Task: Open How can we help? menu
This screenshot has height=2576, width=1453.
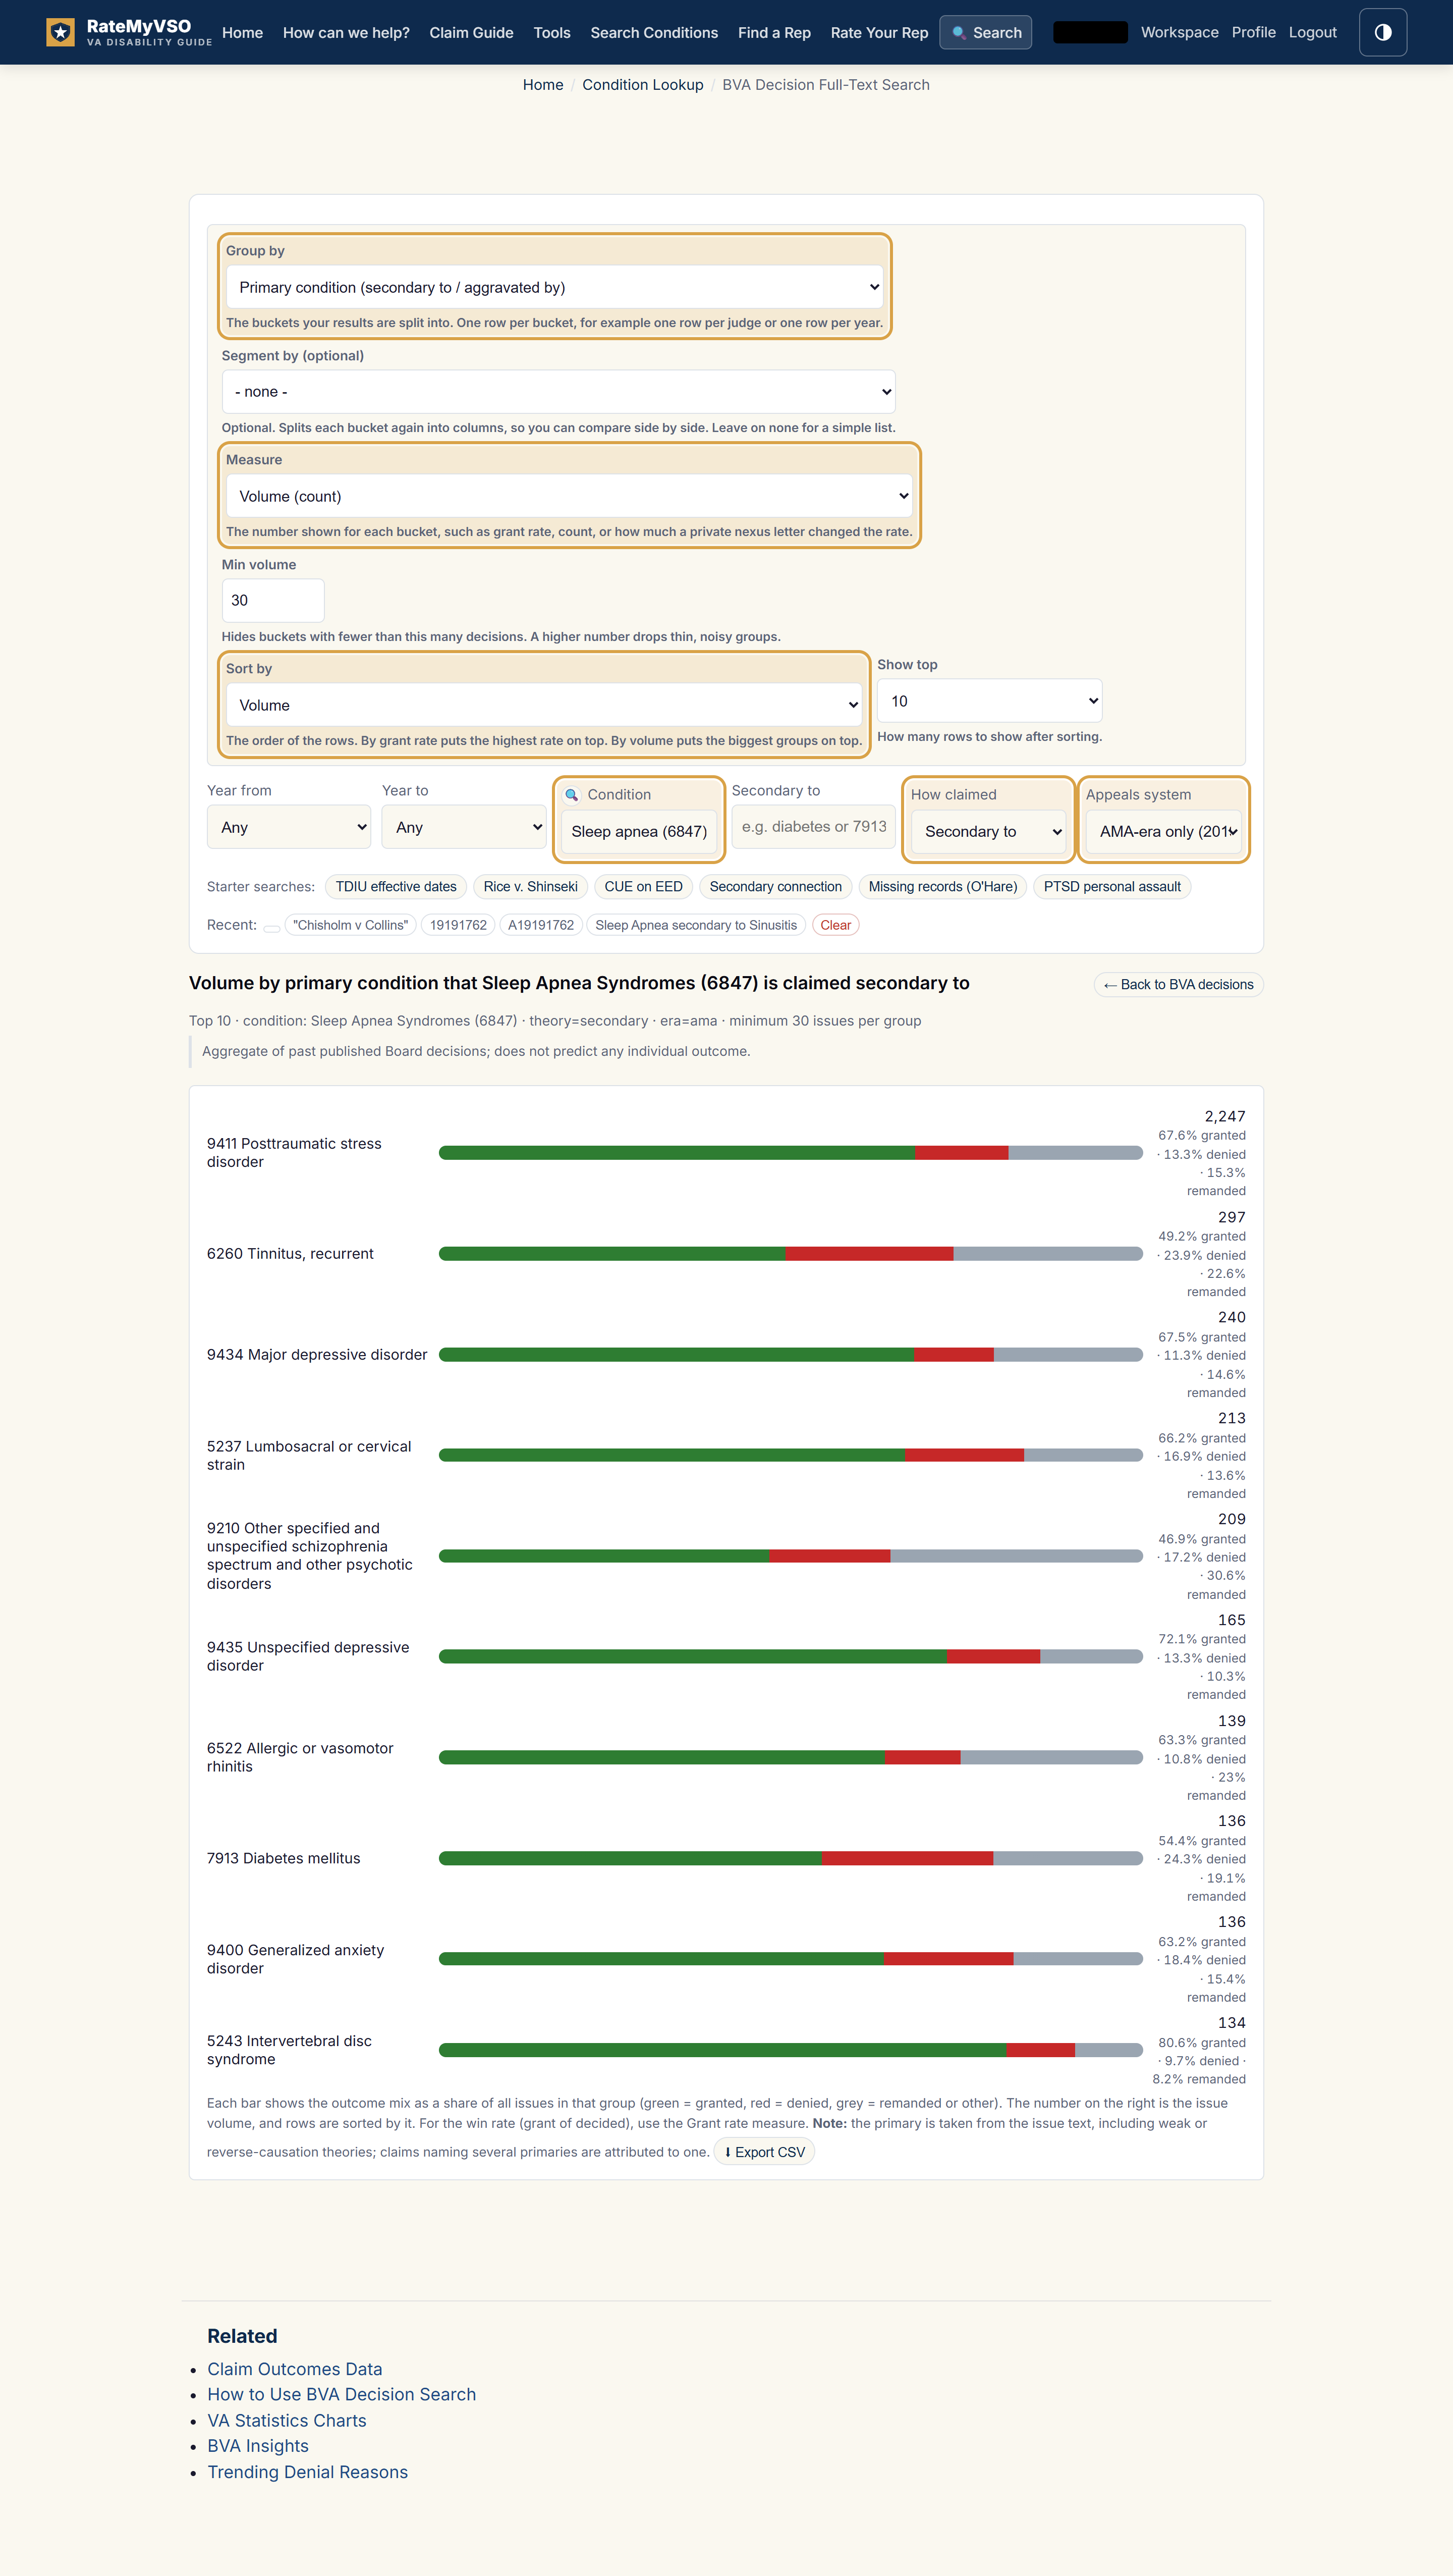Action: click(x=346, y=32)
